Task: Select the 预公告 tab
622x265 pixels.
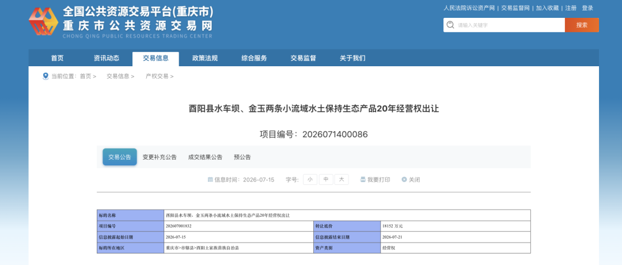Action: (x=242, y=157)
